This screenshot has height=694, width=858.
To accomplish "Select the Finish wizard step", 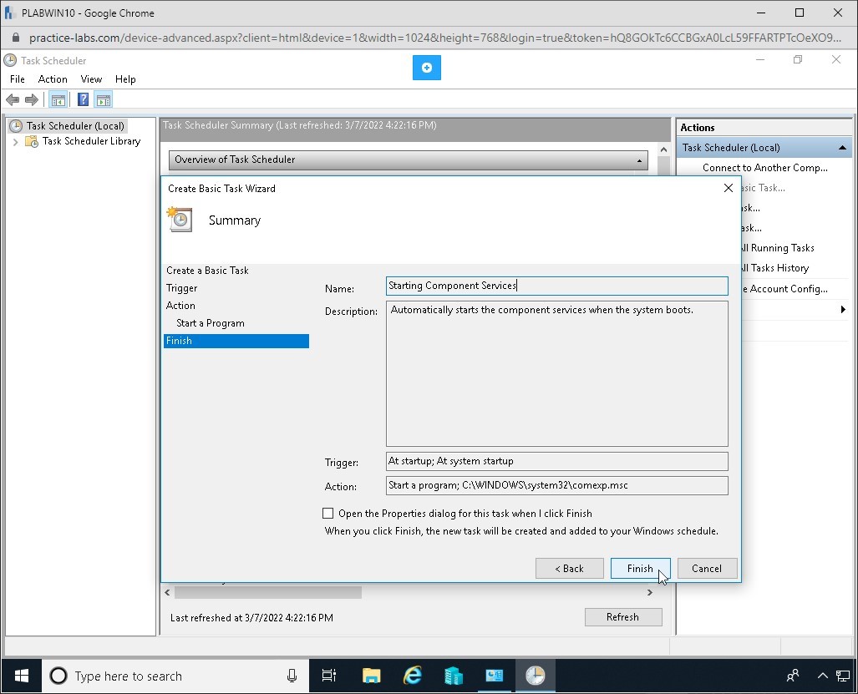I will point(236,341).
